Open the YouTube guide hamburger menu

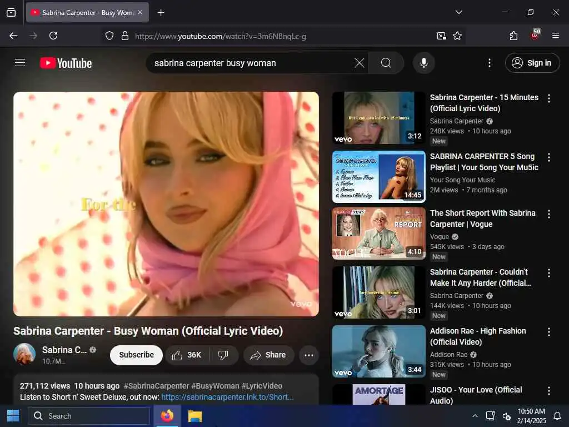(x=20, y=63)
